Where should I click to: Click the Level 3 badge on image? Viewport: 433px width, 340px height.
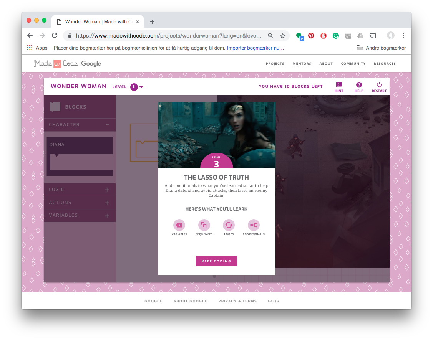(217, 161)
